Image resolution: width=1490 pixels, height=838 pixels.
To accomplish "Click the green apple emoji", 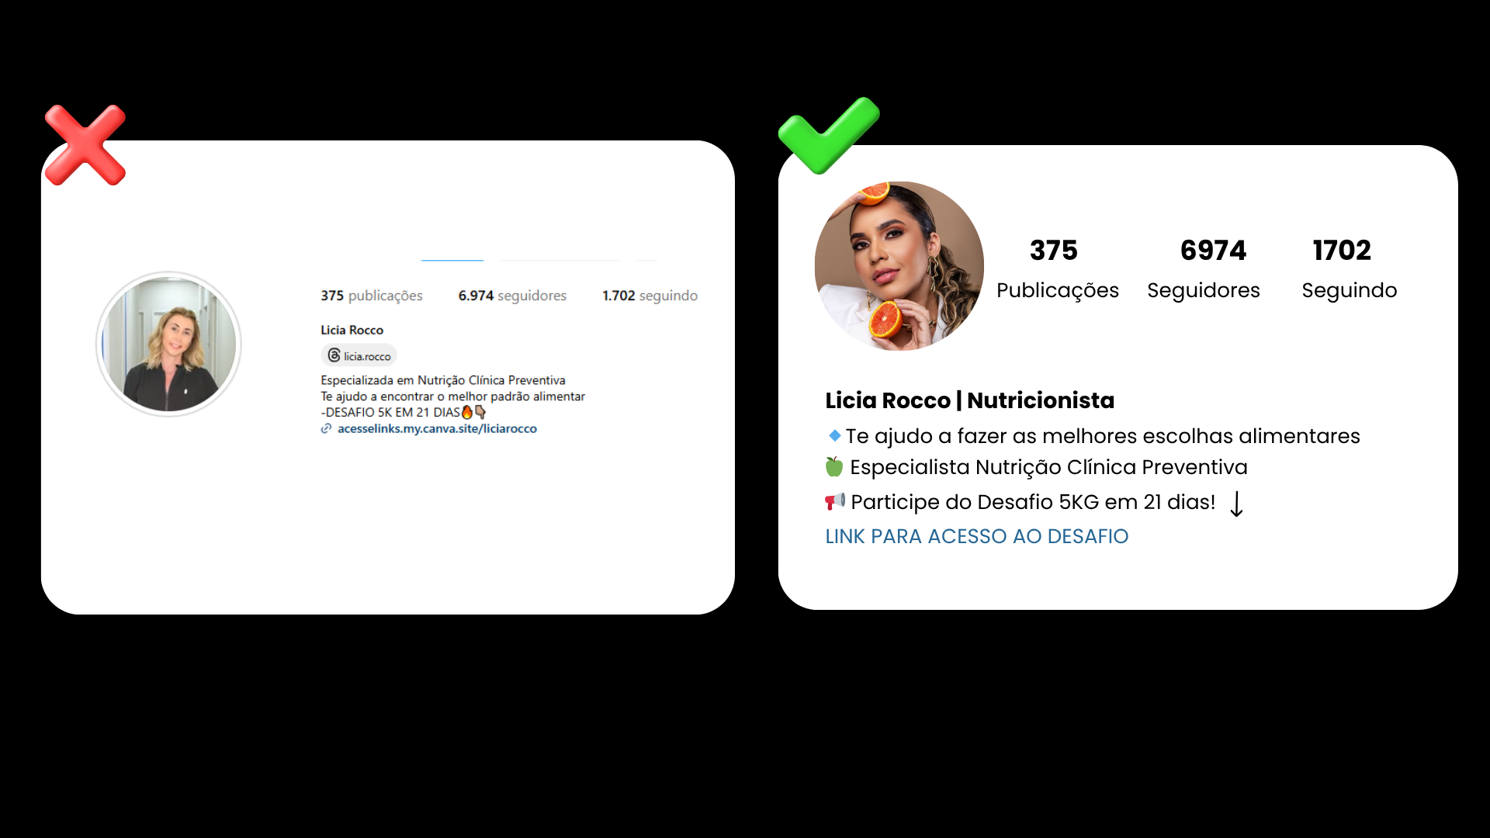I will (x=834, y=466).
